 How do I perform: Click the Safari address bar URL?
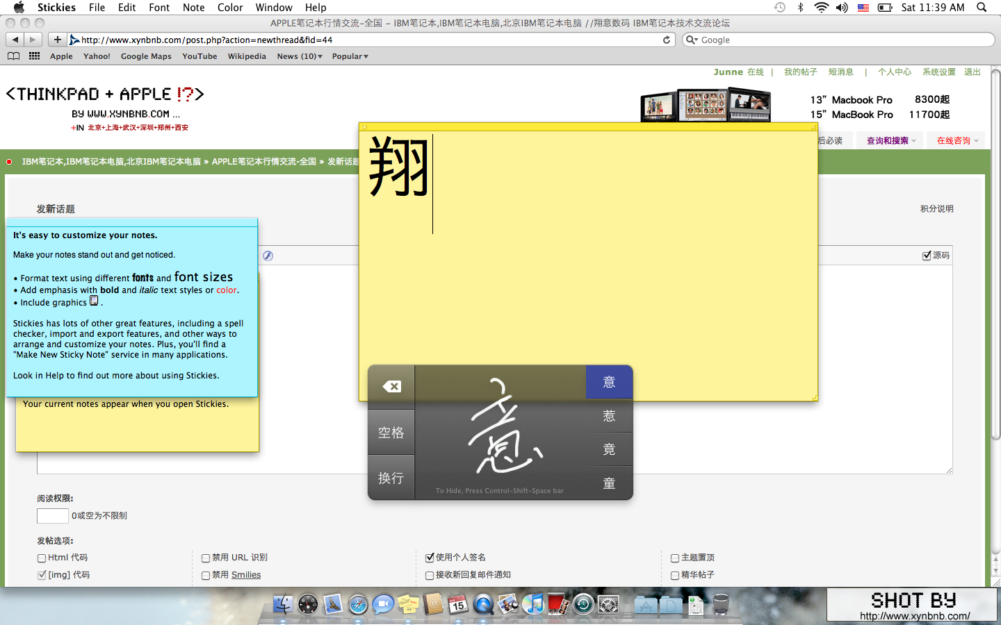tap(371, 40)
